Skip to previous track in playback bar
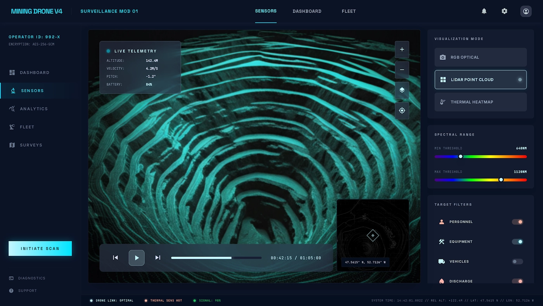The image size is (543, 306). (115, 257)
